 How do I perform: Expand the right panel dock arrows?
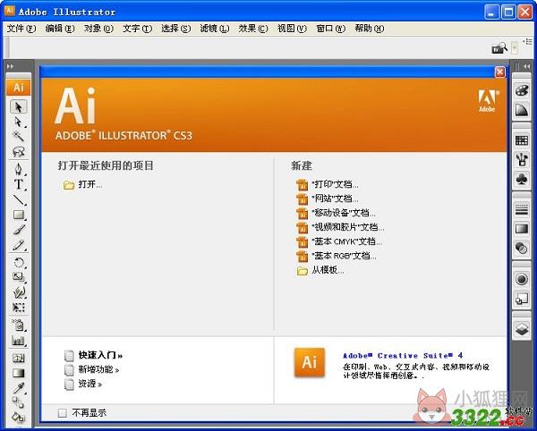pos(526,66)
